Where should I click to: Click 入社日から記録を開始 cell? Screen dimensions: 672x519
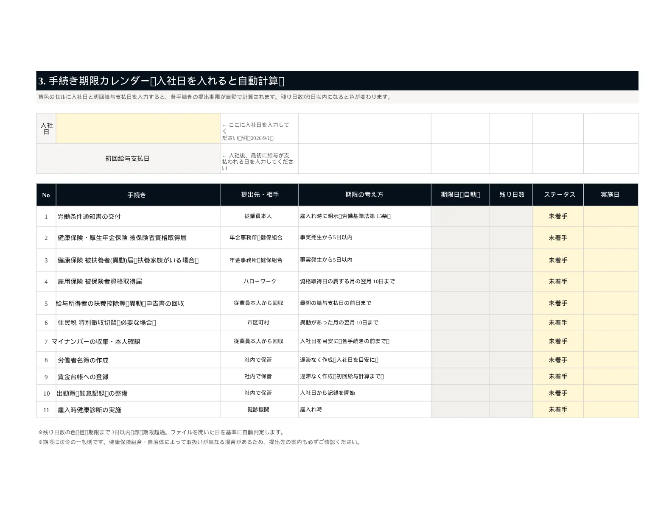[364, 393]
